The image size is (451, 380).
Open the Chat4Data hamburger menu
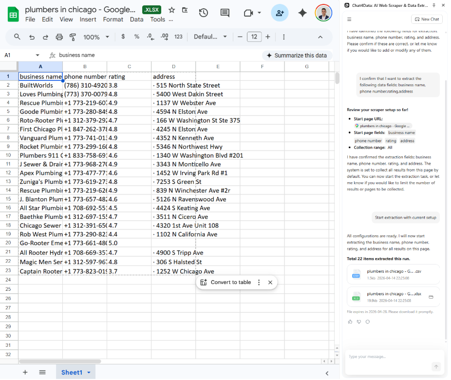coord(350,19)
